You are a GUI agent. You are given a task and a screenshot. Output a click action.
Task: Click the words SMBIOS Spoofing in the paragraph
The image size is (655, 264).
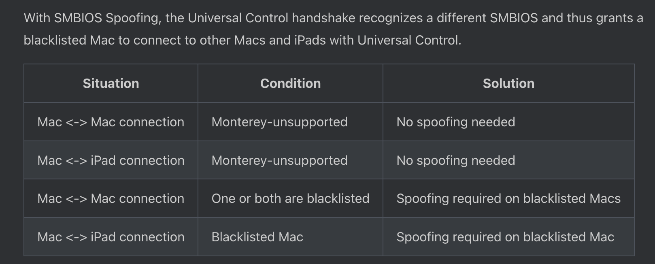[106, 18]
